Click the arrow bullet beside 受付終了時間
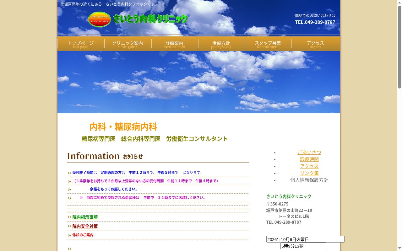 69,173
